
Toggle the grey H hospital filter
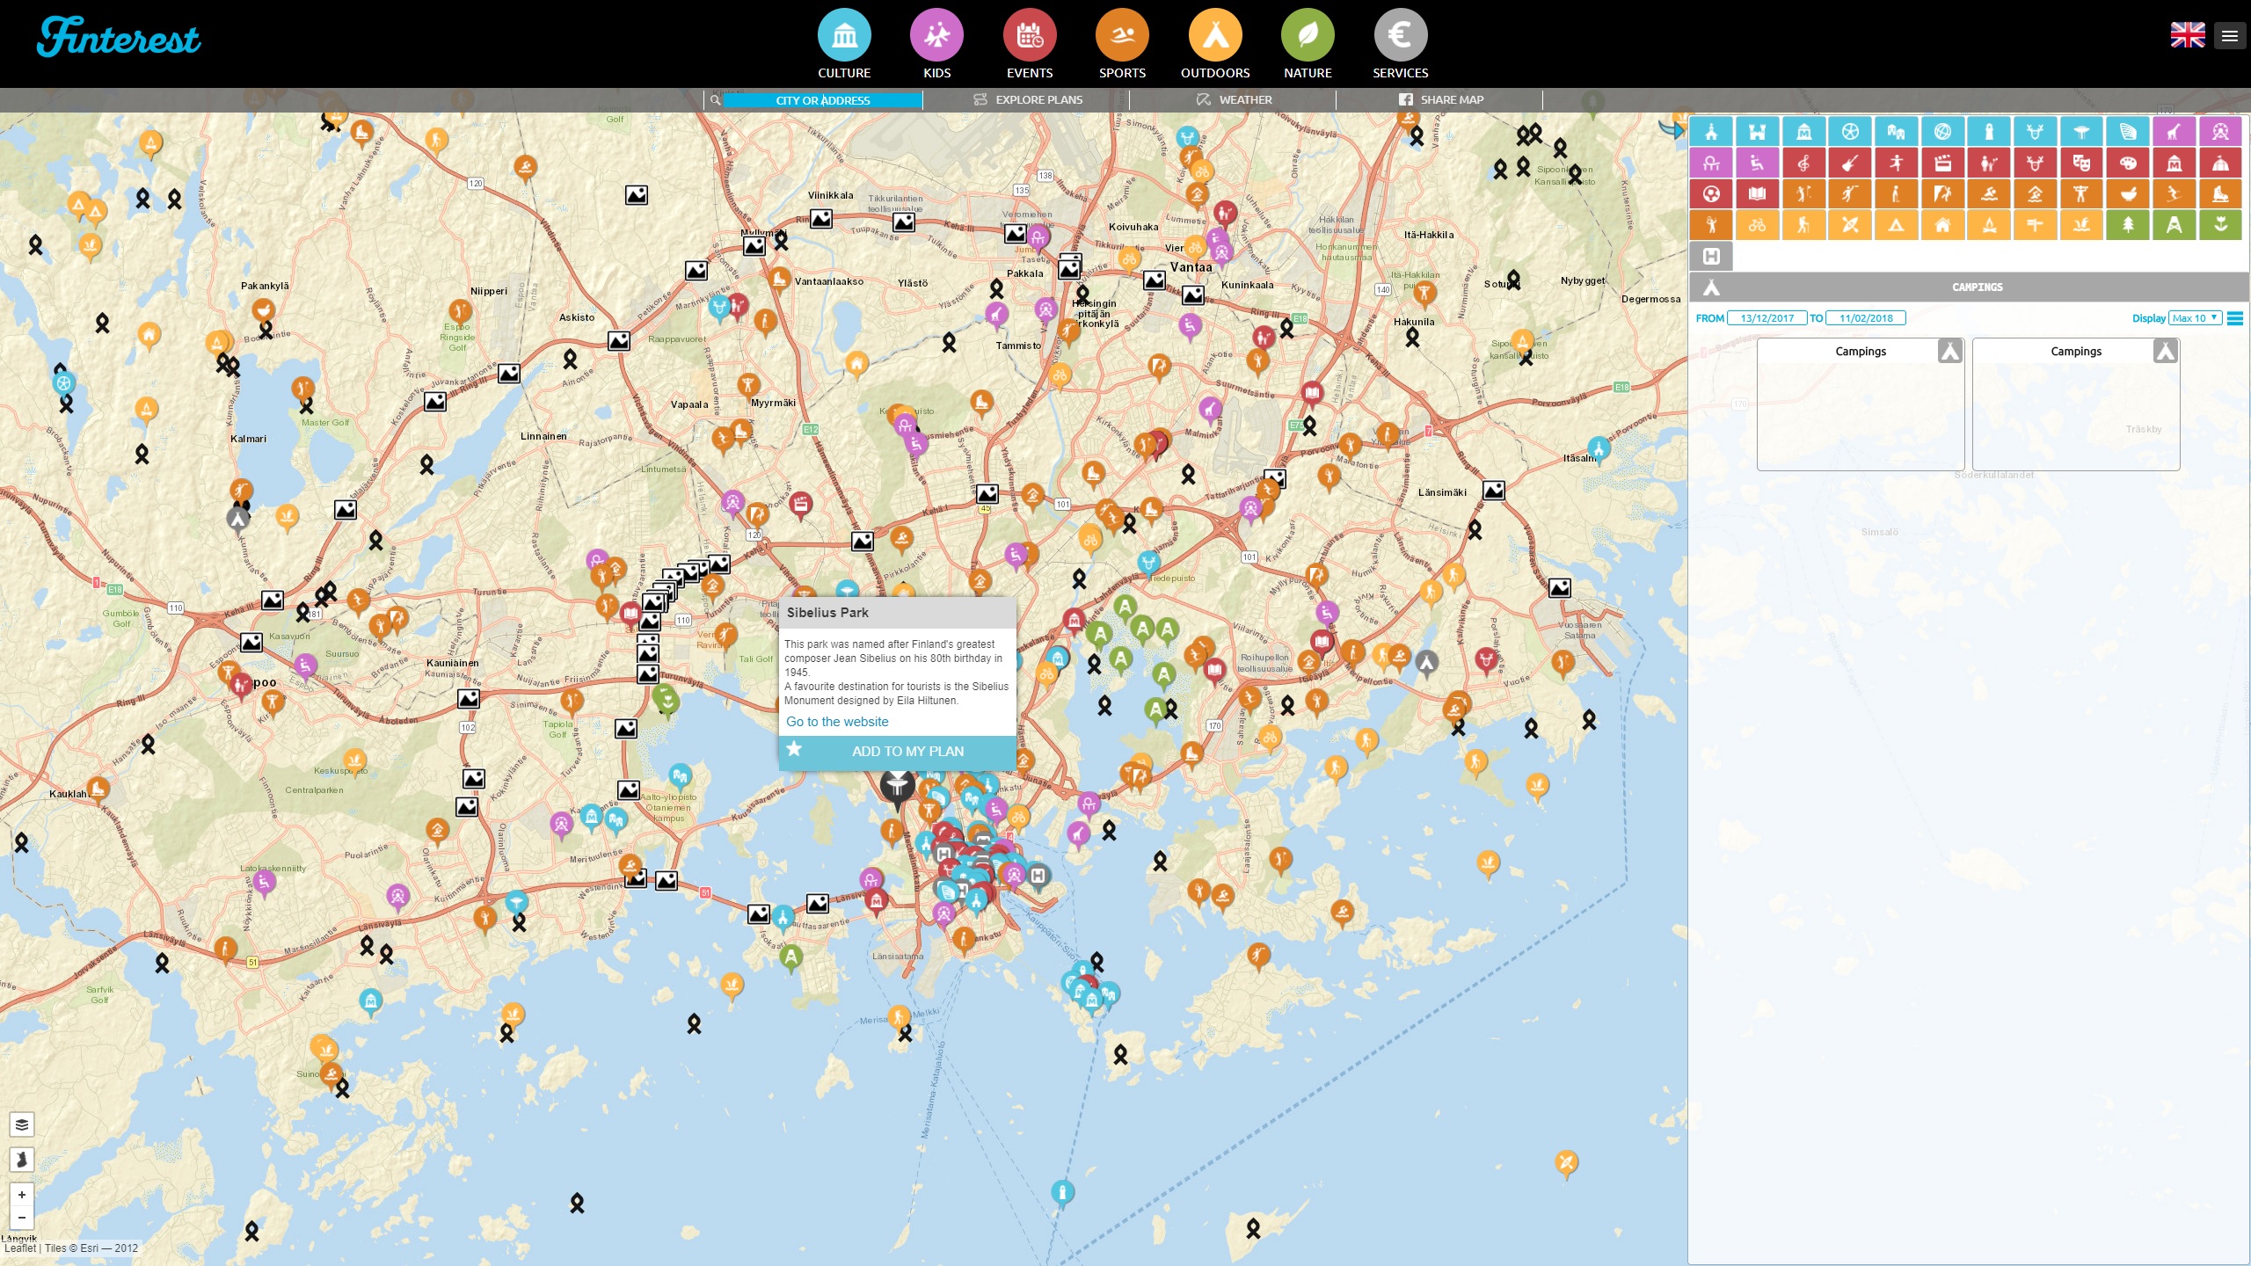(1711, 256)
